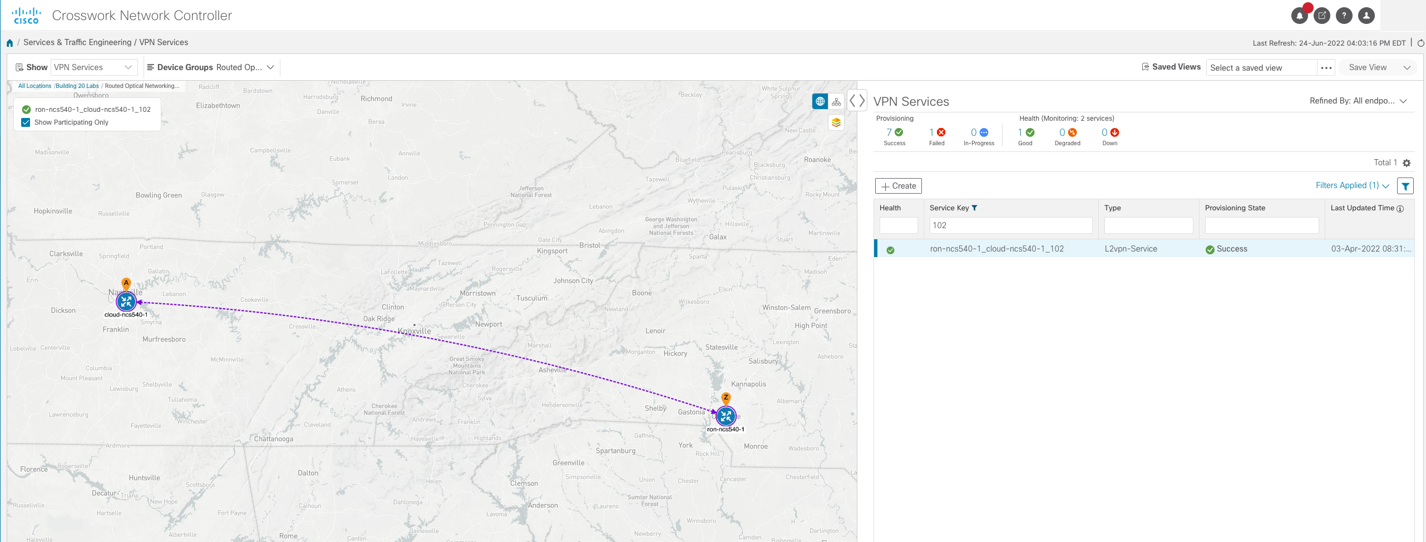Open the map layers icon
The image size is (1426, 542).
click(x=836, y=122)
